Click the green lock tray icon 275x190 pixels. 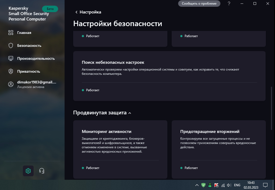(x=210, y=185)
